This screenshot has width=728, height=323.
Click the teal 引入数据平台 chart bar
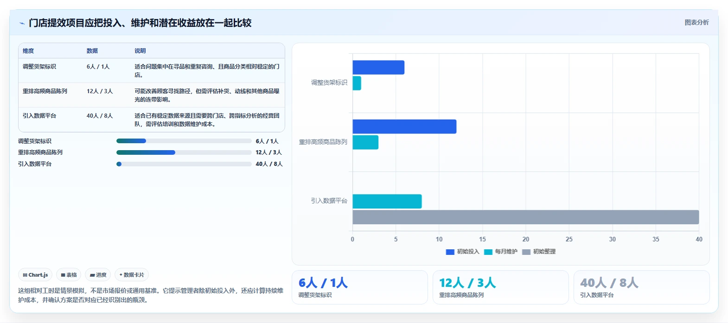[x=387, y=202]
